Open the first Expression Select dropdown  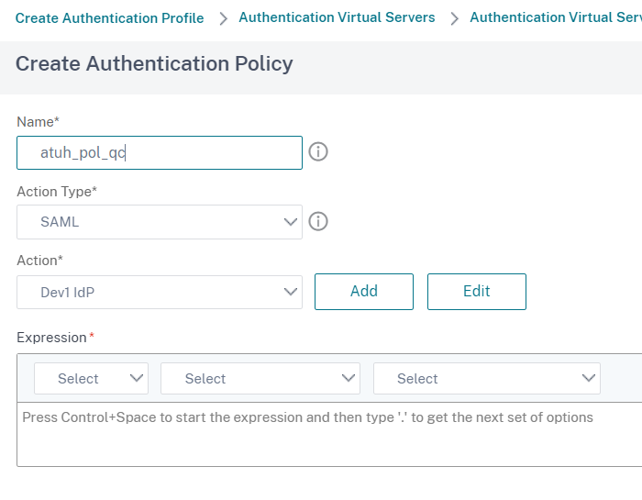pyautogui.click(x=91, y=378)
